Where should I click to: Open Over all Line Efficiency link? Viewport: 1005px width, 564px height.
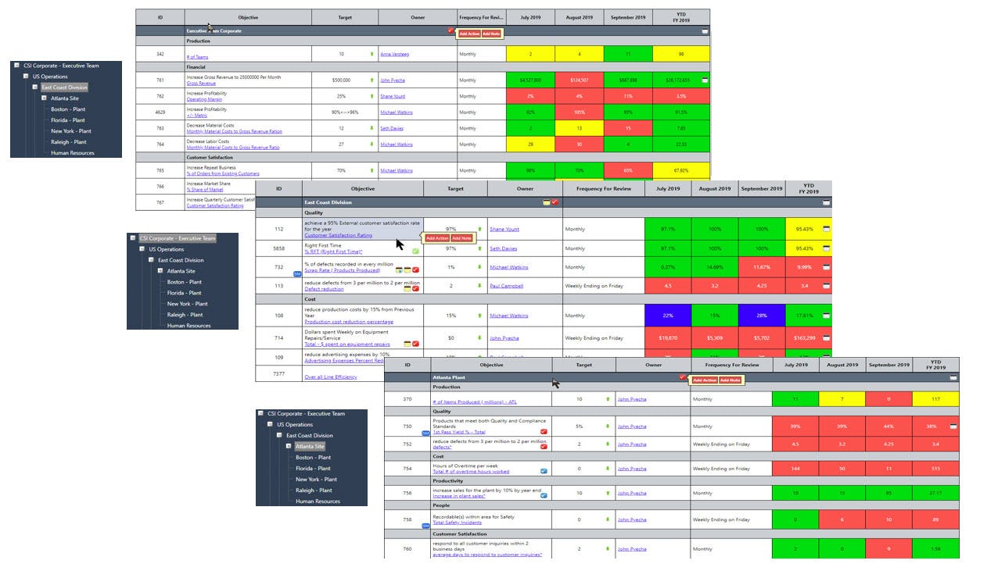[330, 377]
